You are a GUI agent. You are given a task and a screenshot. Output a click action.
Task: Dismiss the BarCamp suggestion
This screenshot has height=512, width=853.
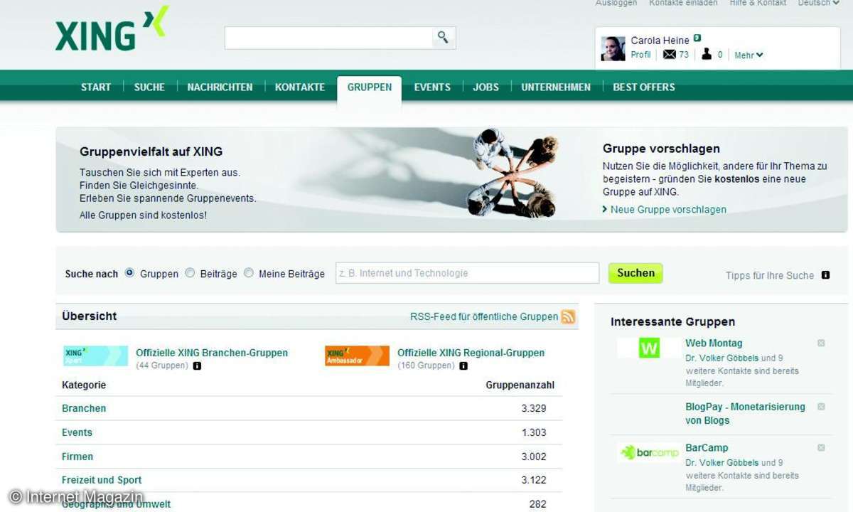coord(821,448)
